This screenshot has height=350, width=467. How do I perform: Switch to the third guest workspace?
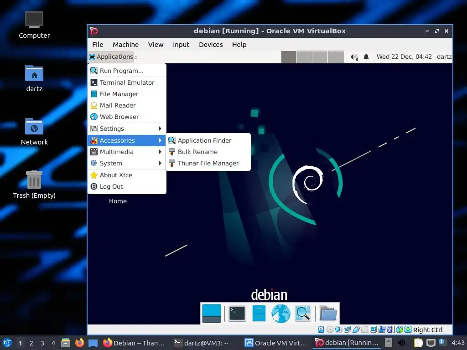point(320,57)
